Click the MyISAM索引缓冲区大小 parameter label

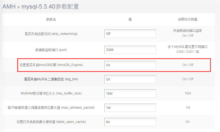[51, 93]
